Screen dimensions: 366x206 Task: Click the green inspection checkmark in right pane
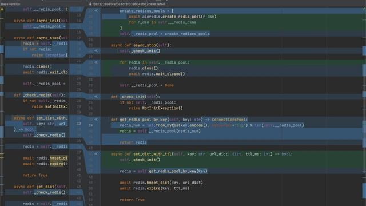click(364, 9)
